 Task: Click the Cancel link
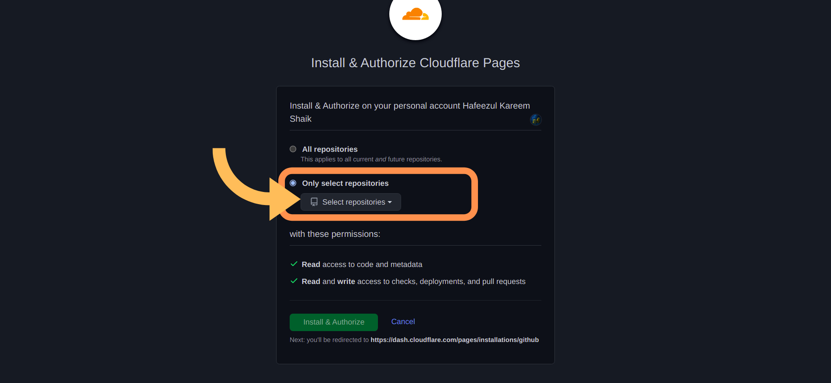[x=403, y=321]
